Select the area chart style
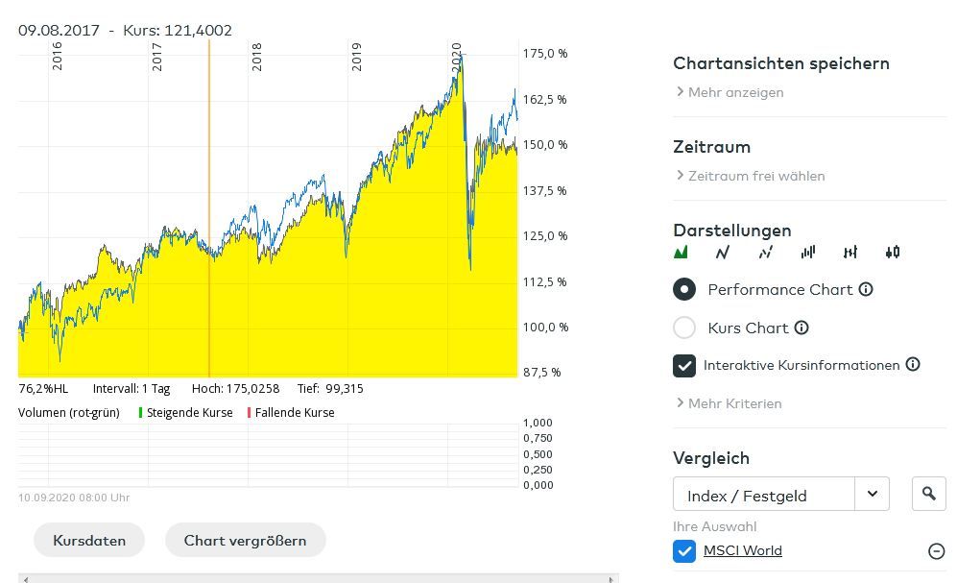The width and height of the screenshot is (957, 583). 680,252
